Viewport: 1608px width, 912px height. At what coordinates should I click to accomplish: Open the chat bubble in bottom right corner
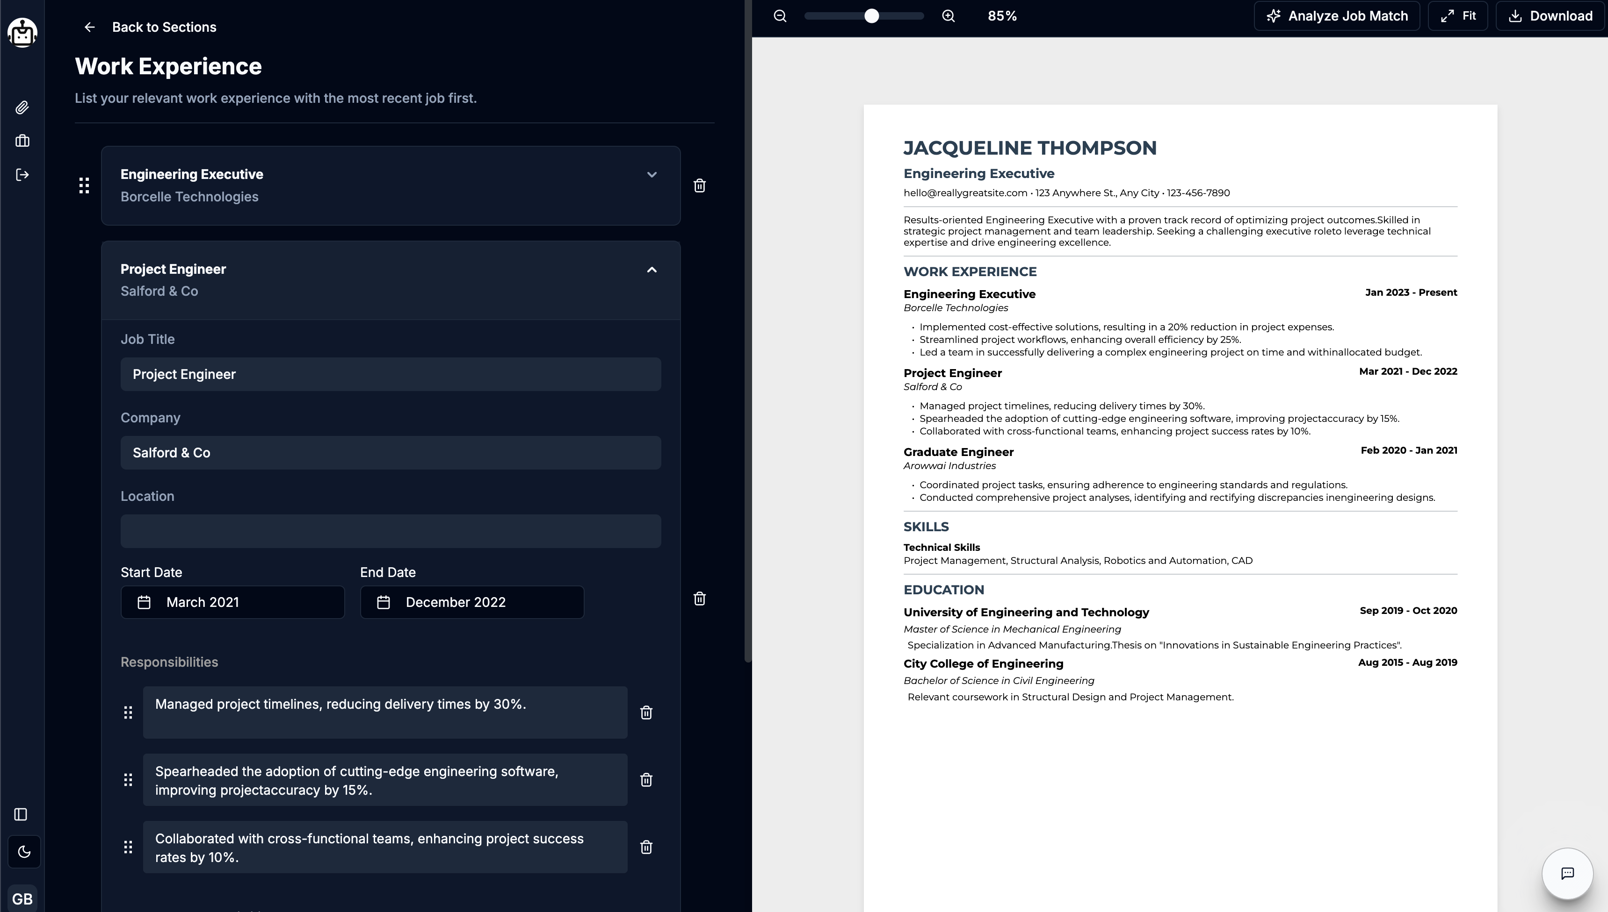[1568, 873]
